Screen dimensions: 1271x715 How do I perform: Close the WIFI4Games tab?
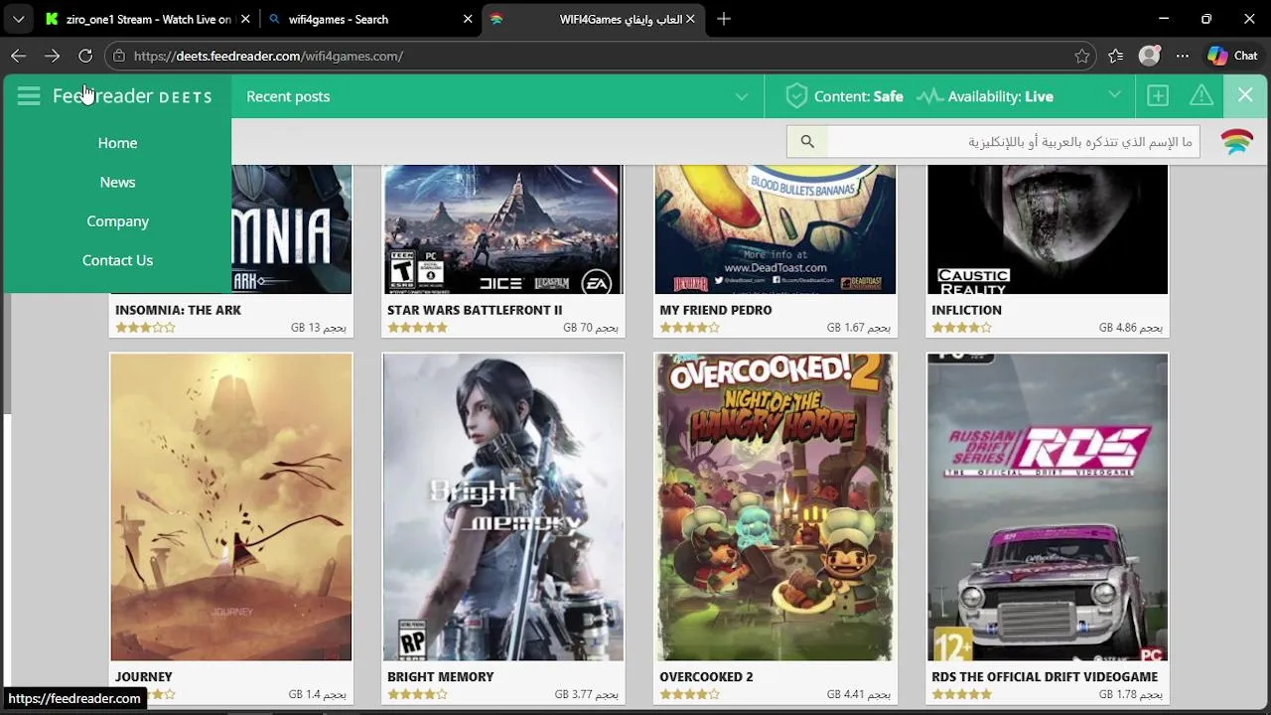click(x=690, y=19)
